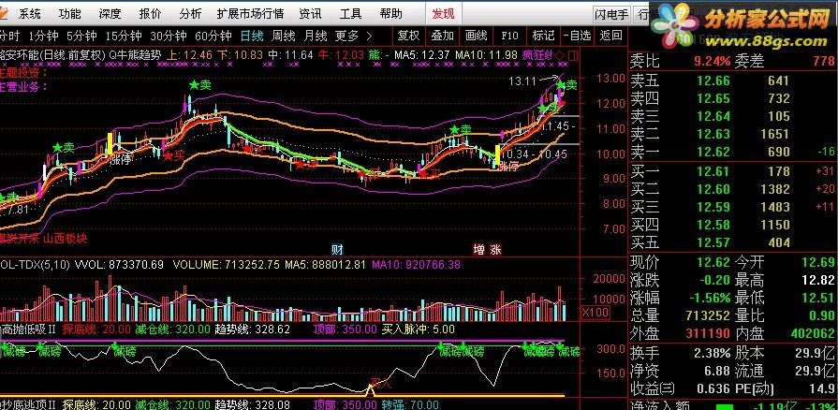Click the 总量 713252 value
Screen dimensions: 838x410
706,315
